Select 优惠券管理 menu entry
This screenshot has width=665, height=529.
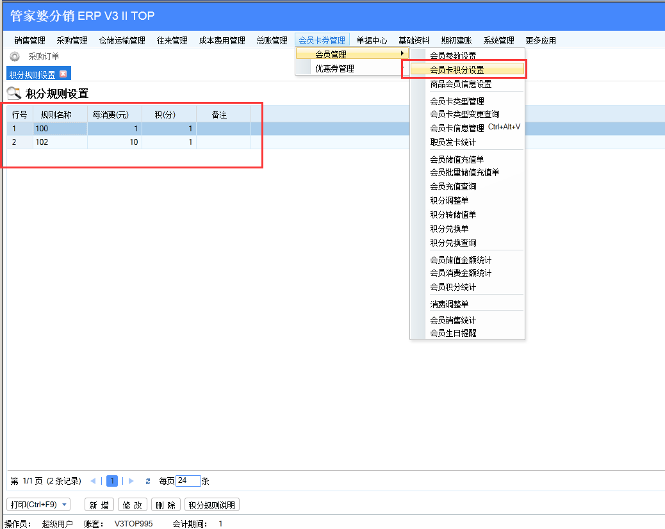pyautogui.click(x=334, y=69)
